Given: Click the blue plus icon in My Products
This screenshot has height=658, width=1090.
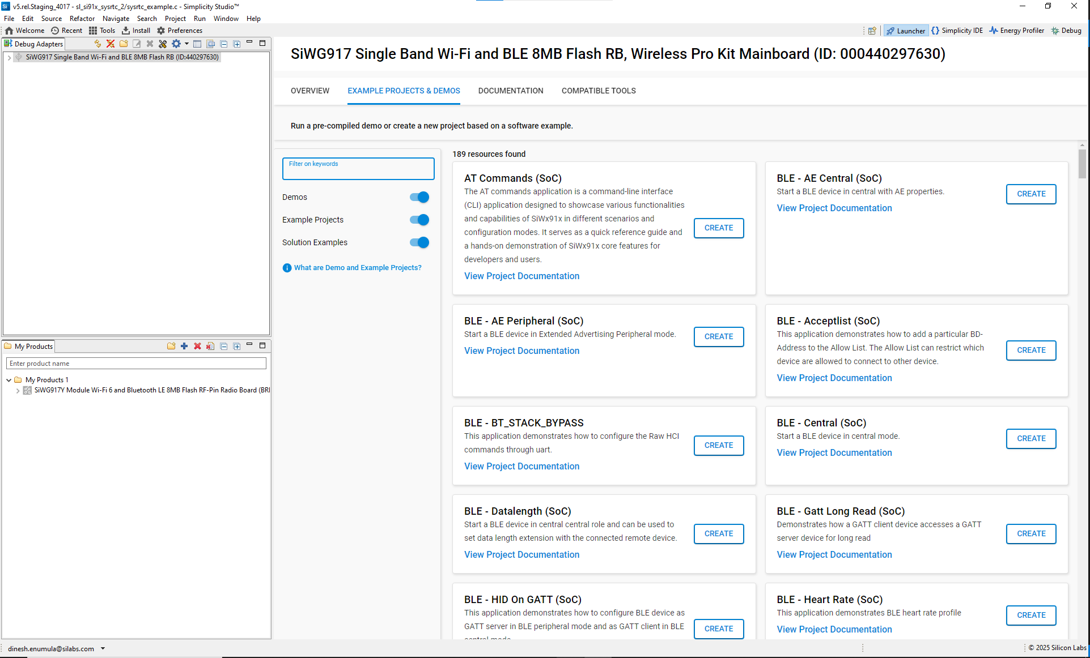Looking at the screenshot, I should (184, 346).
